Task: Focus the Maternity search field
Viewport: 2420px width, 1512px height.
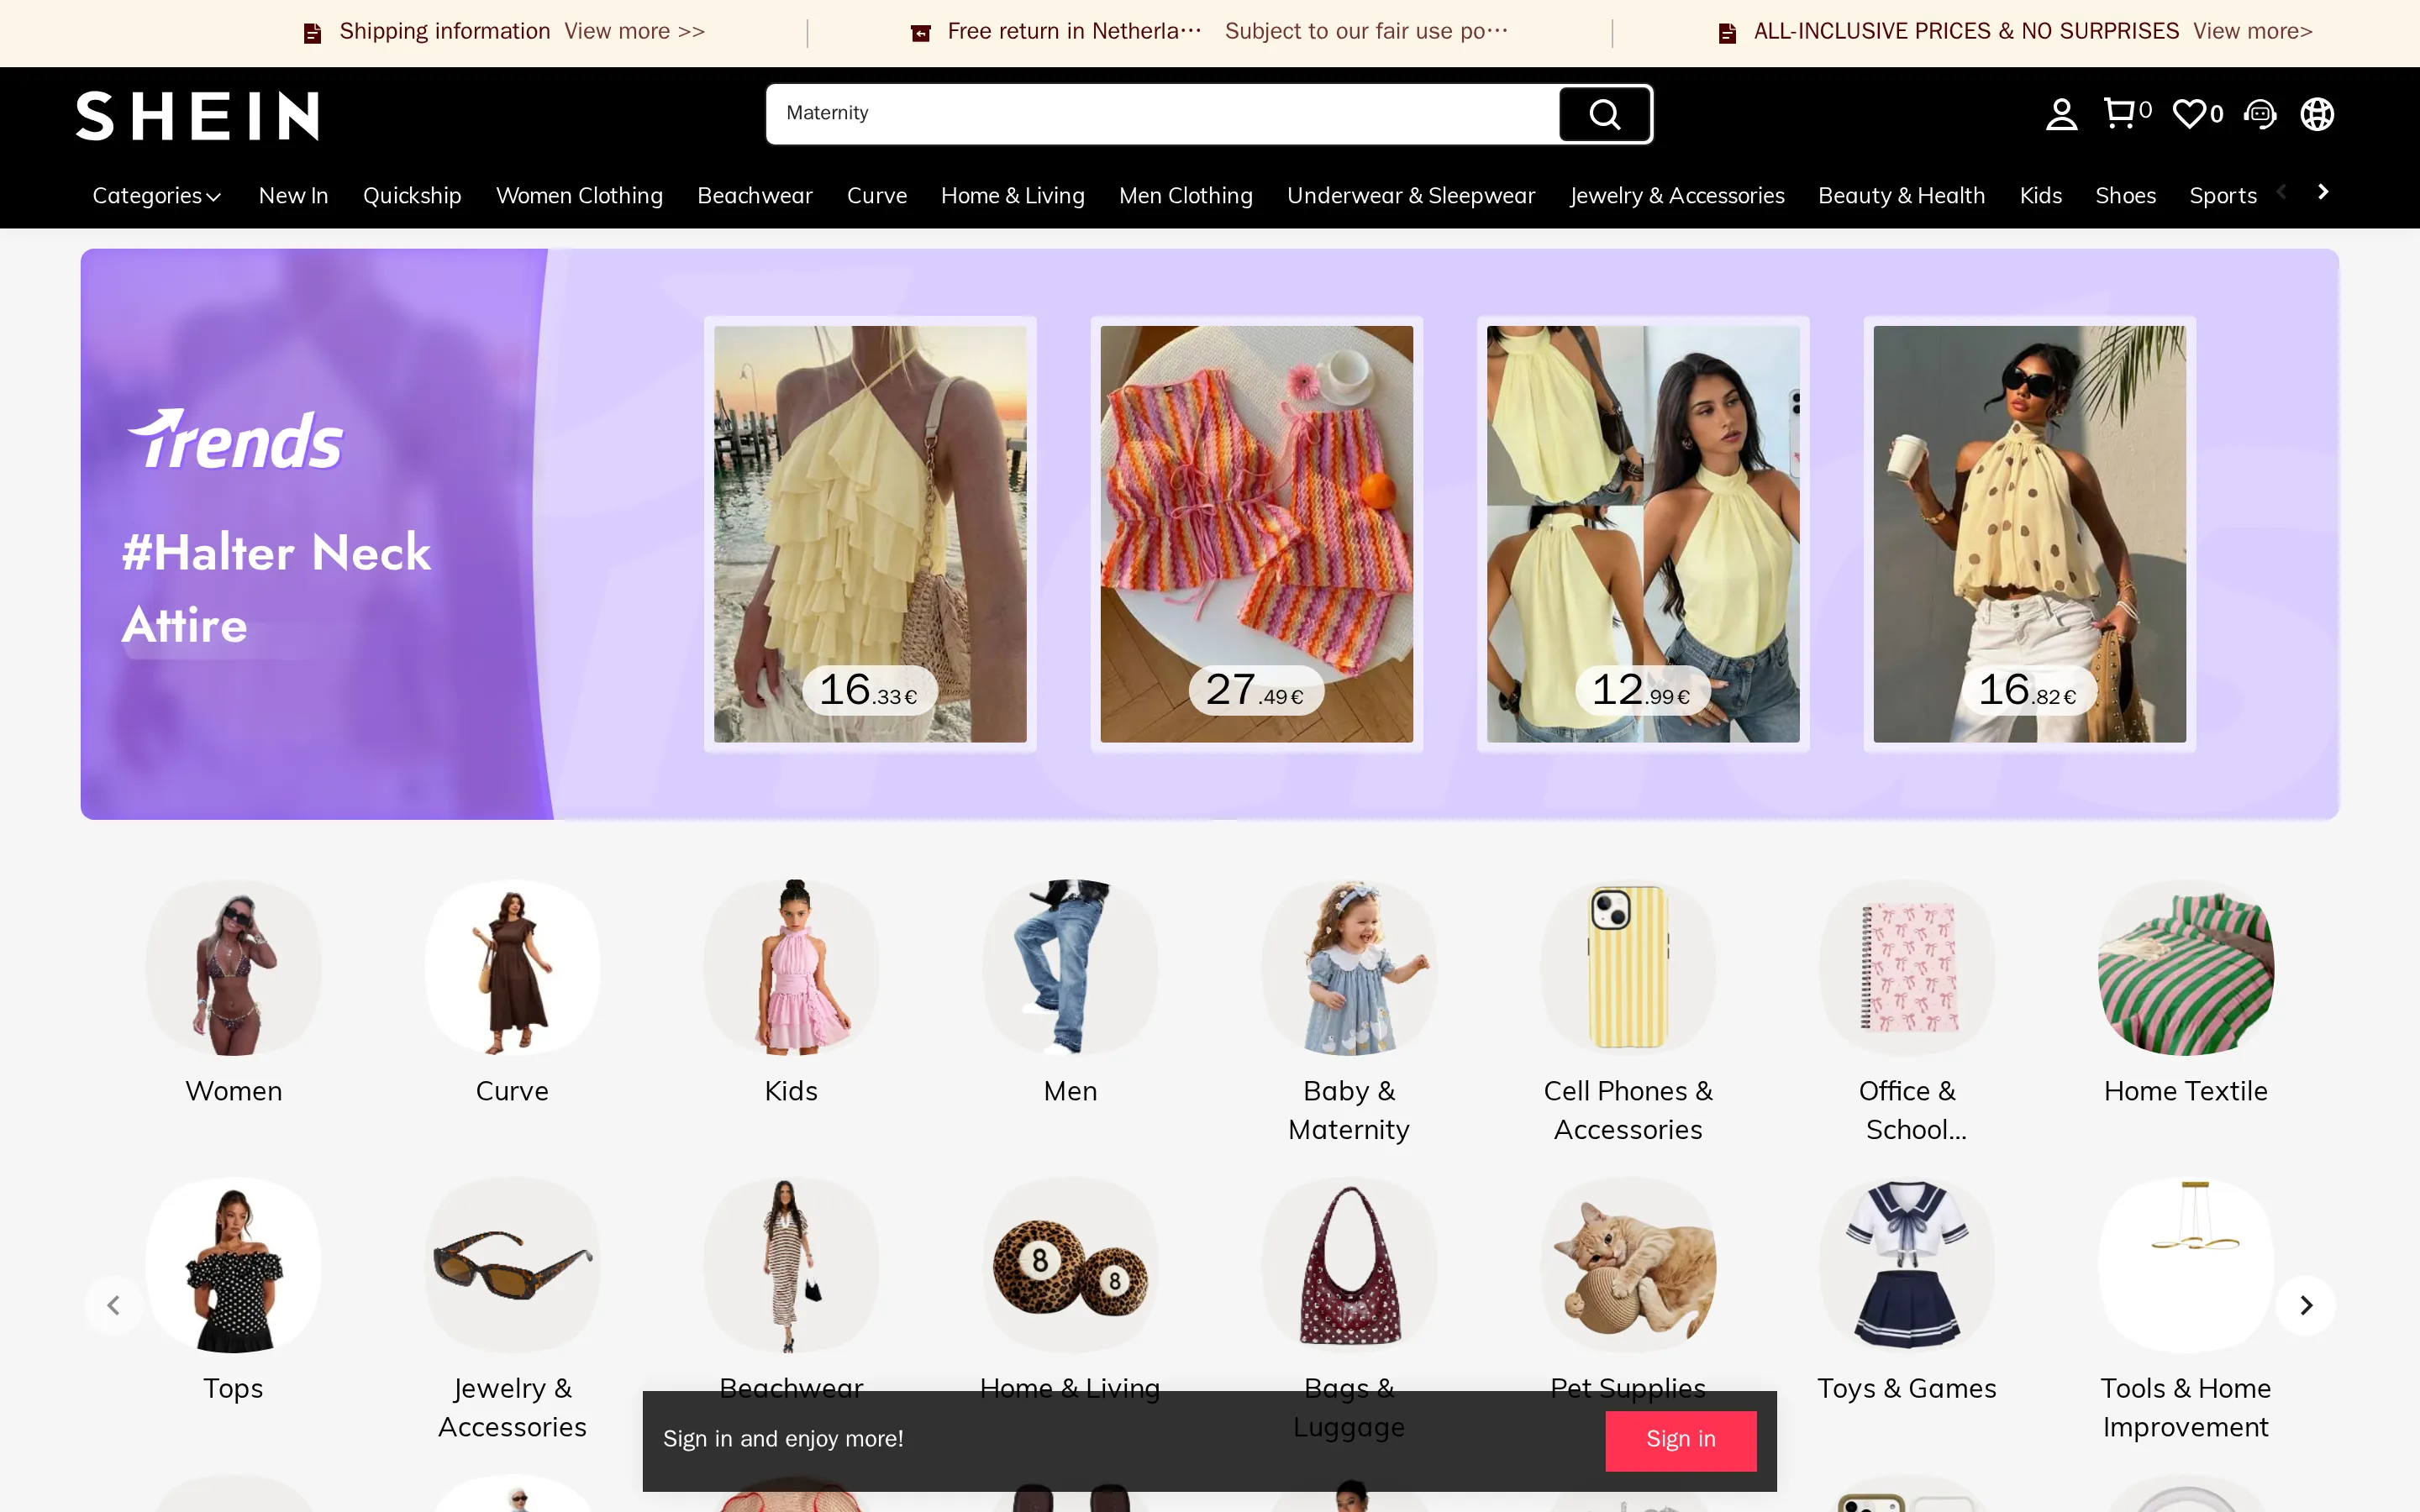Action: pos(1162,114)
